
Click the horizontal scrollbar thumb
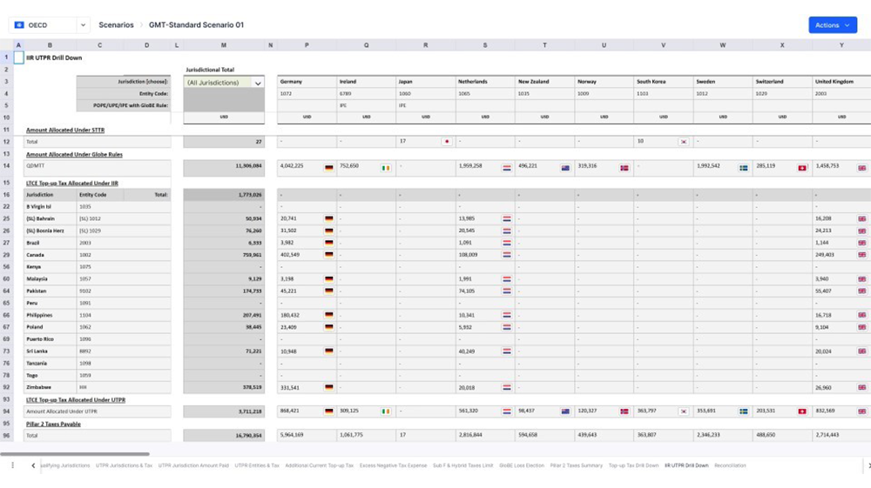coord(74,454)
